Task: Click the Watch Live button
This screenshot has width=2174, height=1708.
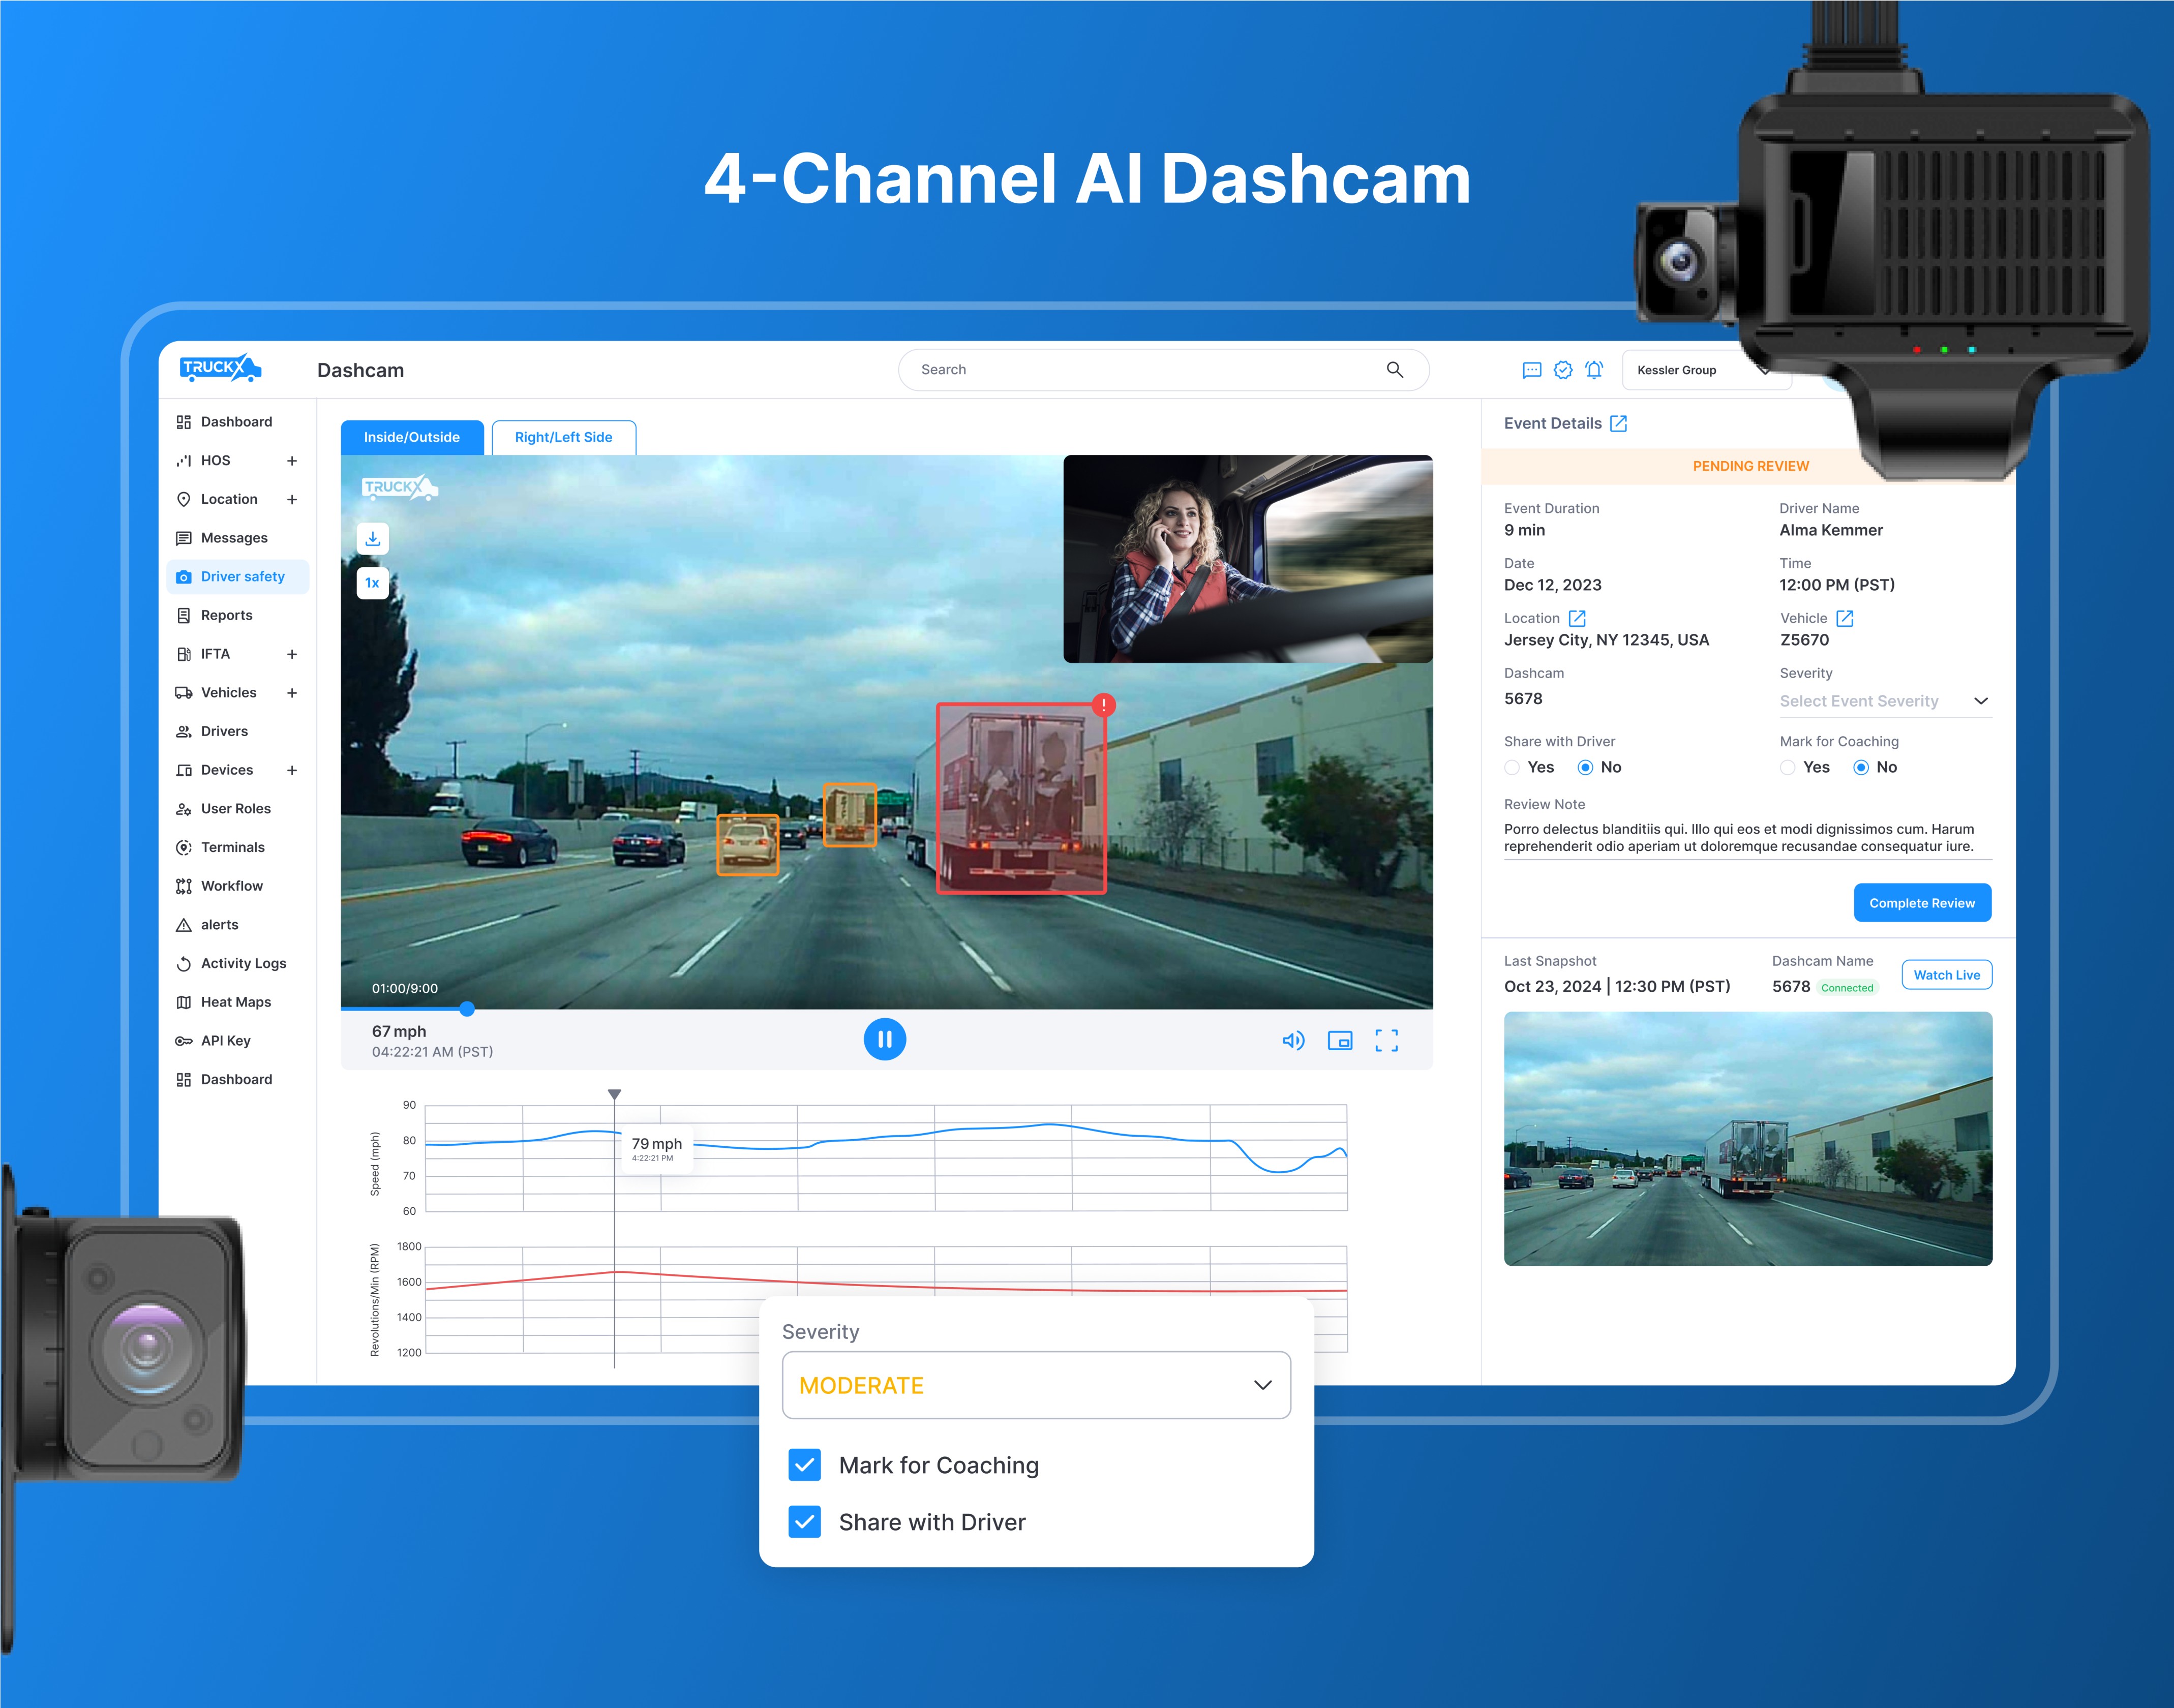Action: pos(1946,974)
